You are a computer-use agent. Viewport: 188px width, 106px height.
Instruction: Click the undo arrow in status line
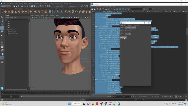click(x=21, y=6)
